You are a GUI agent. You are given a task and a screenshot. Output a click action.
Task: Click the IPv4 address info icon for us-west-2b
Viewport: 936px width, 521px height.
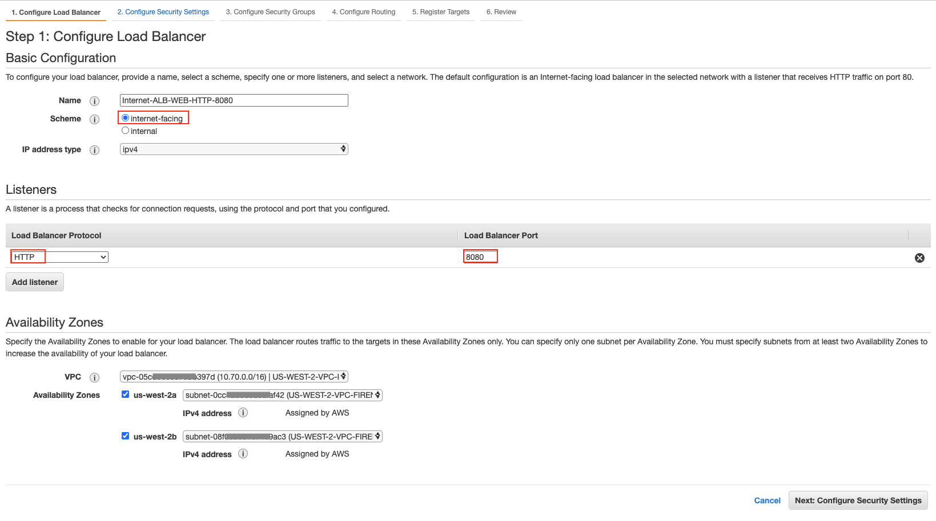[243, 454]
